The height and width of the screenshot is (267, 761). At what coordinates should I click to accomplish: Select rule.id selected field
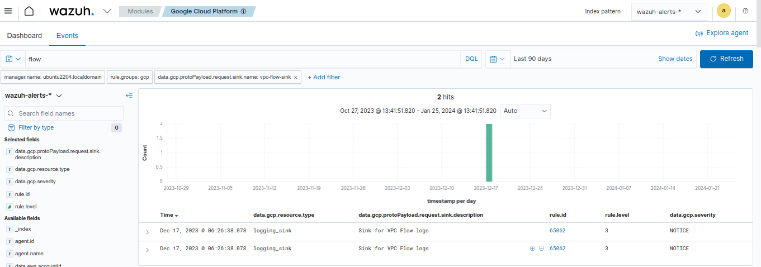click(23, 194)
